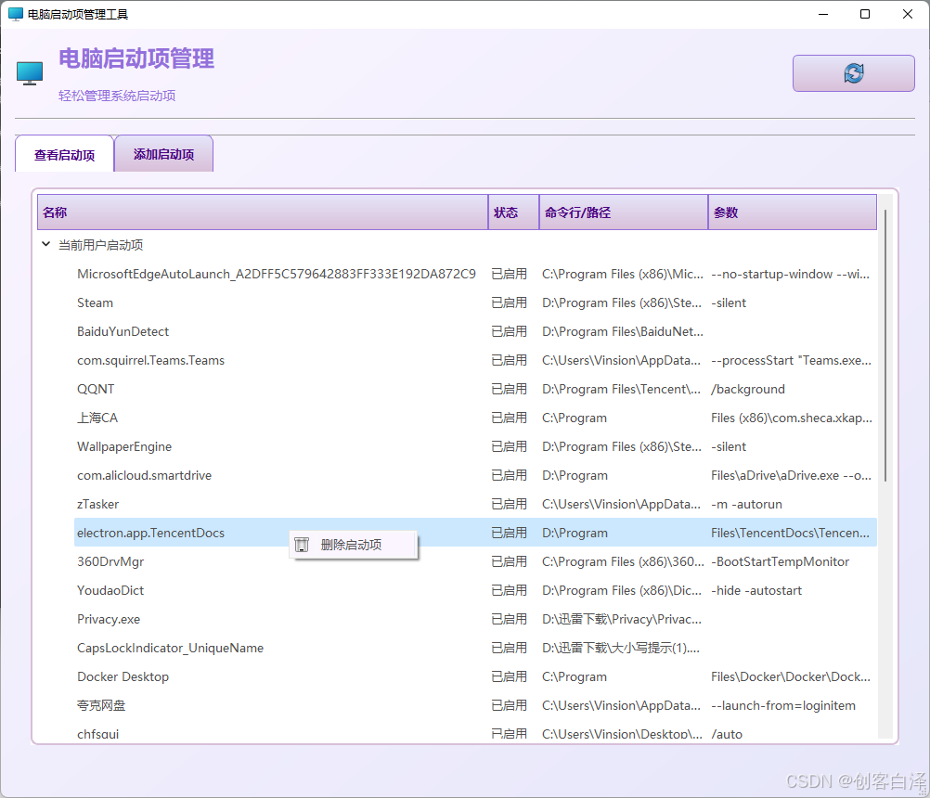Click the Files\TencentDocs\Tencen parameter cell

(790, 533)
